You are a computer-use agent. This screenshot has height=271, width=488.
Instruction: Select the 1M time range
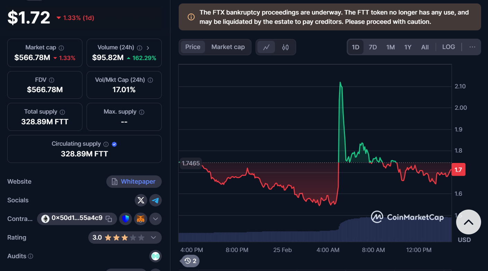click(391, 47)
